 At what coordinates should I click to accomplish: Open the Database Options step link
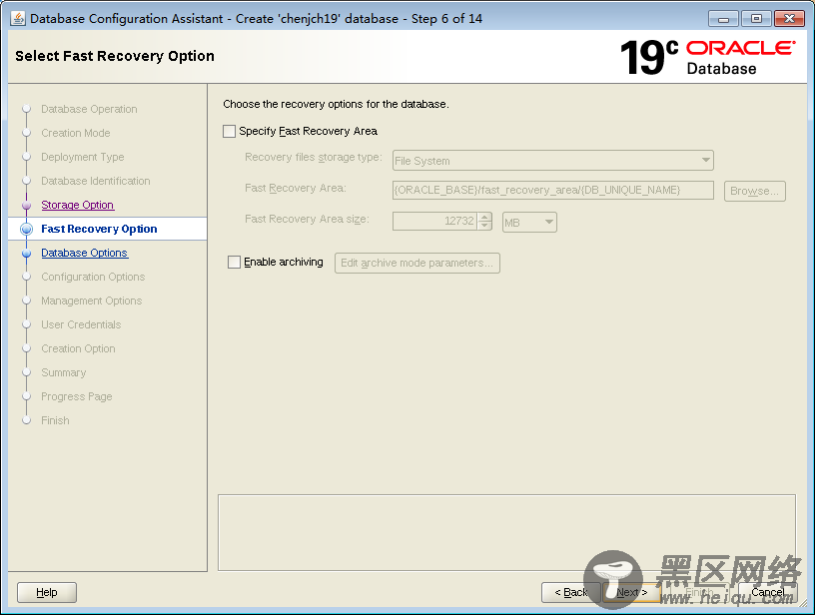pos(85,253)
